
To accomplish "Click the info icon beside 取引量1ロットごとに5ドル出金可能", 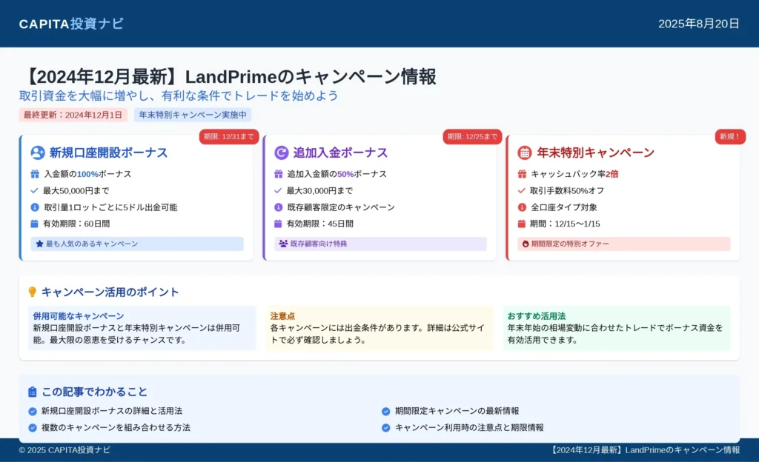I will pyautogui.click(x=35, y=207).
